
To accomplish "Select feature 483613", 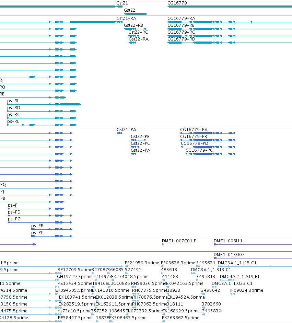I will click(169, 270).
